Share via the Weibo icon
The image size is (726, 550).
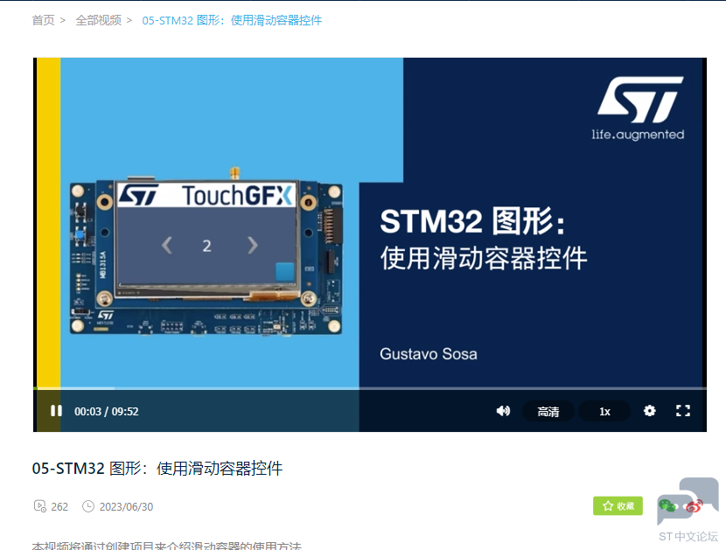point(694,506)
